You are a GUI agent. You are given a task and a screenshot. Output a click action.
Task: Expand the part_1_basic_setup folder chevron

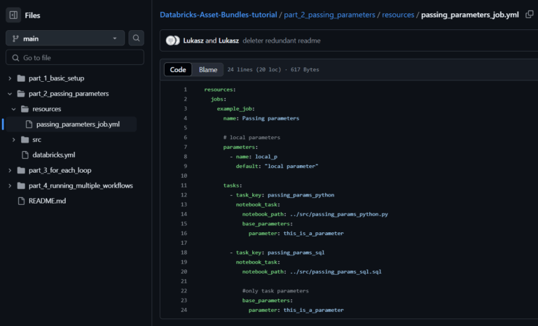10,78
